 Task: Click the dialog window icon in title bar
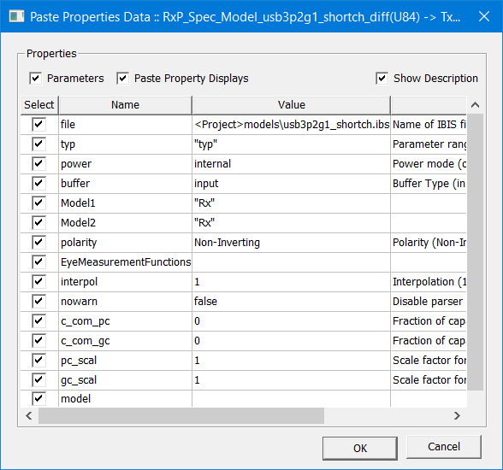click(17, 16)
